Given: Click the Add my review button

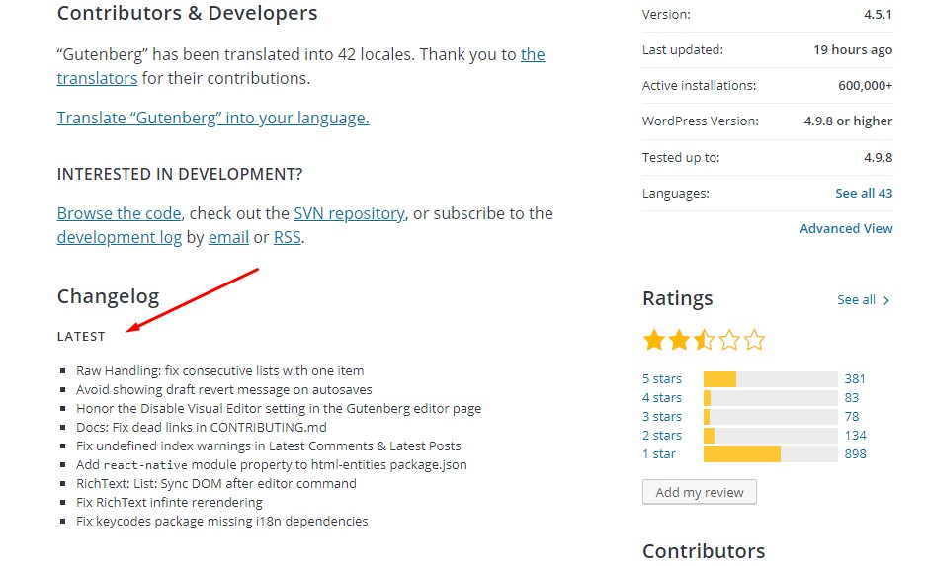Looking at the screenshot, I should tap(700, 492).
